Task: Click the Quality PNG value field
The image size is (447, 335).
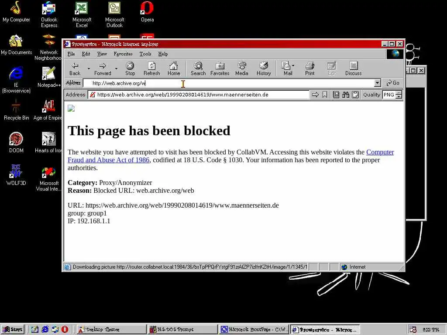Action: (389, 95)
